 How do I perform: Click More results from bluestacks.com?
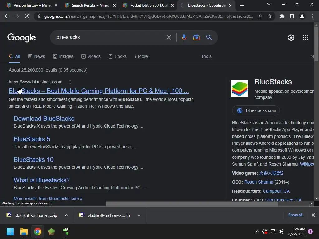pos(48,198)
